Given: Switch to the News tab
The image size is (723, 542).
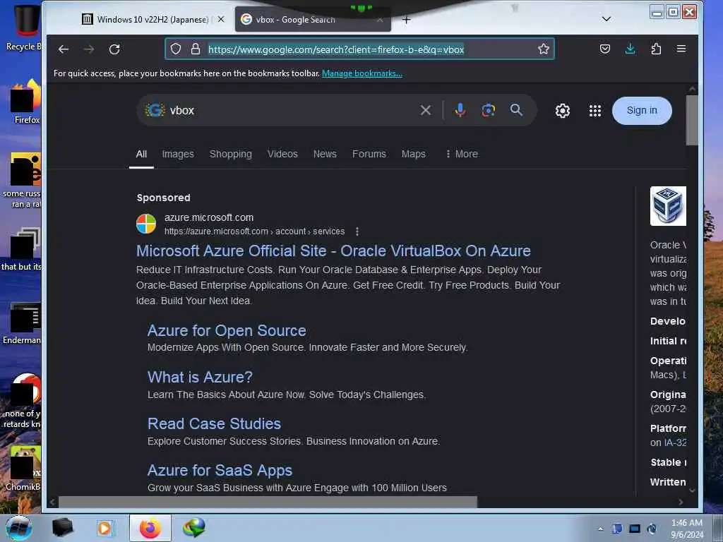Looking at the screenshot, I should (x=325, y=154).
